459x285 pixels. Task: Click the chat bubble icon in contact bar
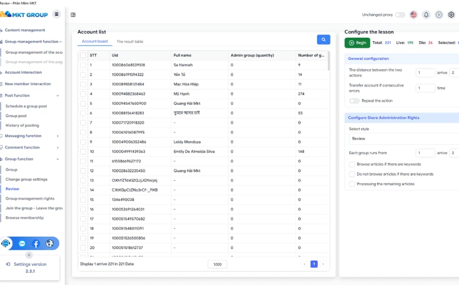coord(22,244)
